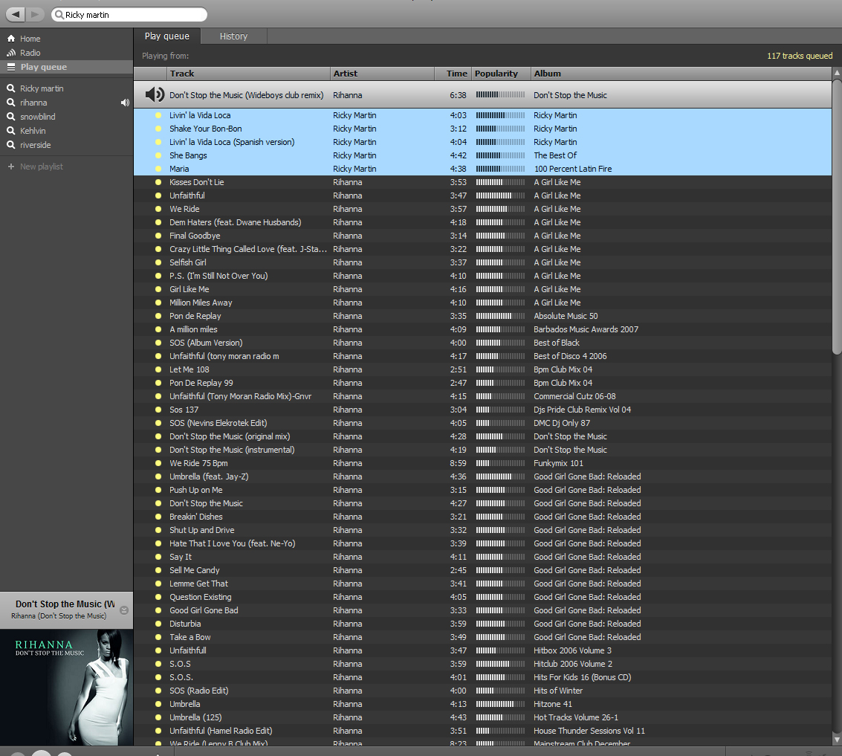The width and height of the screenshot is (842, 756).
Task: Click the scrollbar down arrow
Action: [837, 740]
